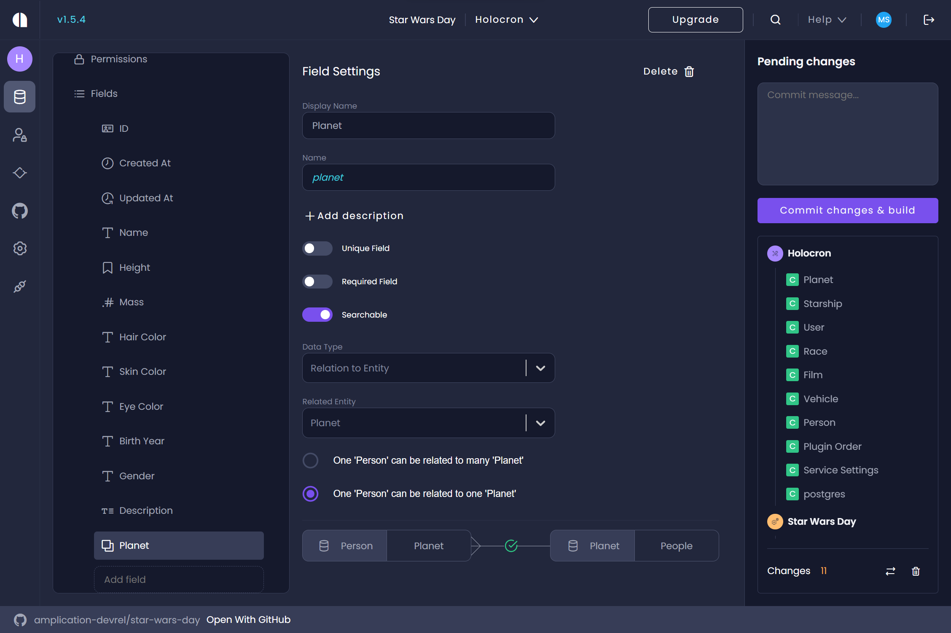This screenshot has height=633, width=951.
Task: Select the Mass field
Action: click(x=179, y=302)
